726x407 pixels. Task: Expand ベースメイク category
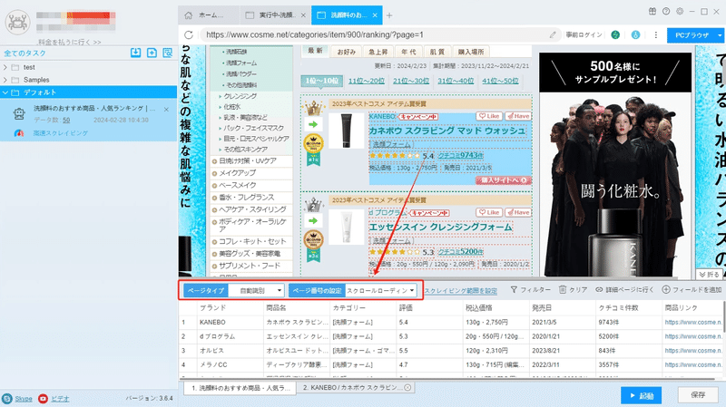tap(214, 186)
